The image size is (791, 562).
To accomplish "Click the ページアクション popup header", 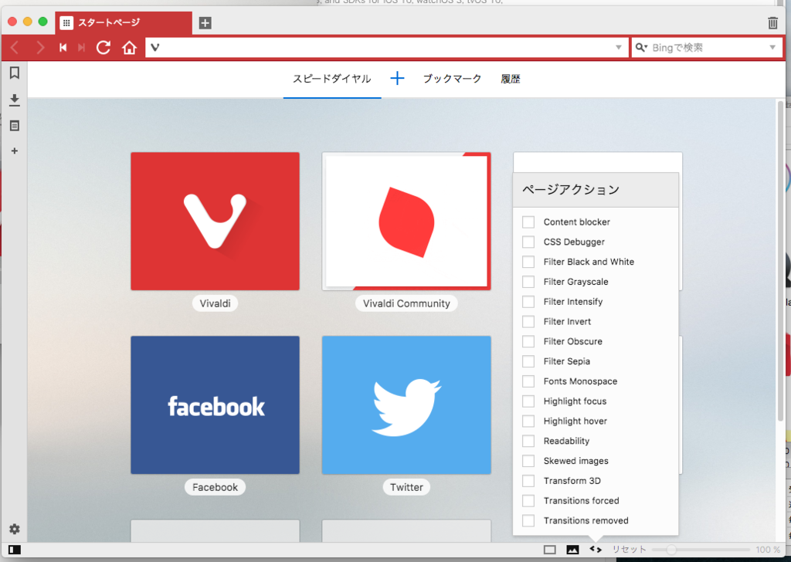I will pyautogui.click(x=596, y=189).
